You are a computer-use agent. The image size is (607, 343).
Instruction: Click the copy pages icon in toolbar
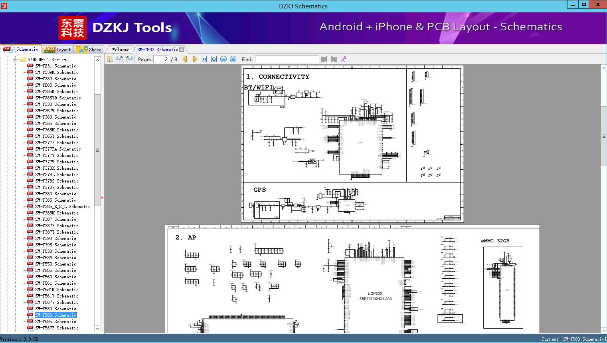[110, 59]
